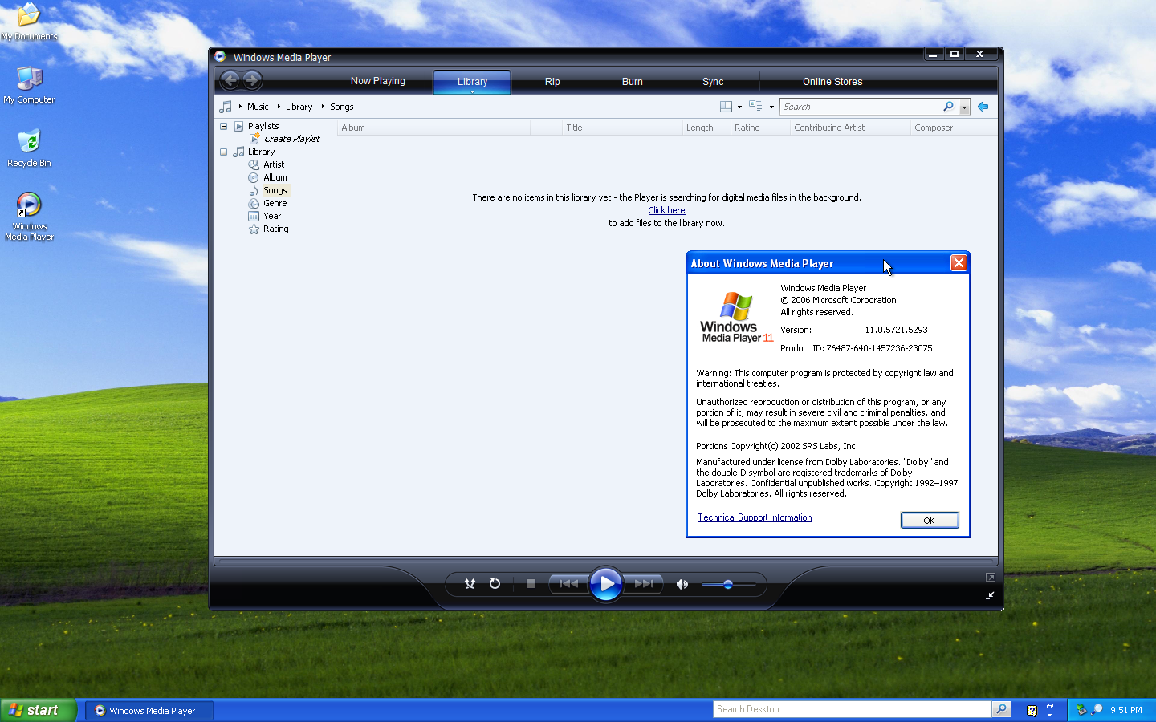The height and width of the screenshot is (722, 1156).
Task: Expand the arrow before Library in the breadcrumb
Action: pyautogui.click(x=279, y=107)
